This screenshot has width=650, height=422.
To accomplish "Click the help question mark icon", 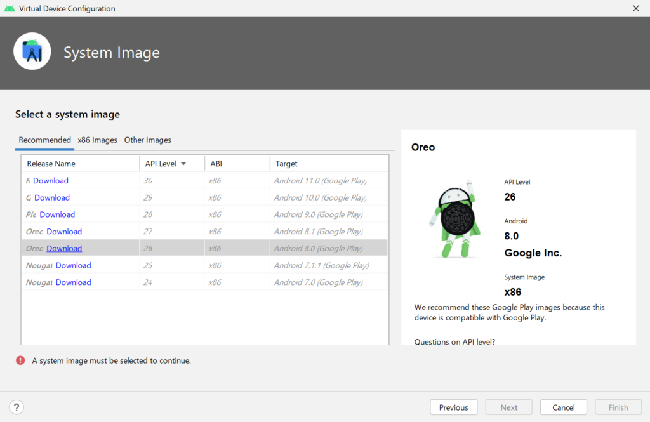I will 17,407.
